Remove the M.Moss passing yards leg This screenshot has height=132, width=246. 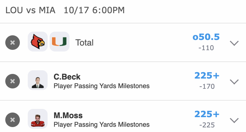(13, 119)
